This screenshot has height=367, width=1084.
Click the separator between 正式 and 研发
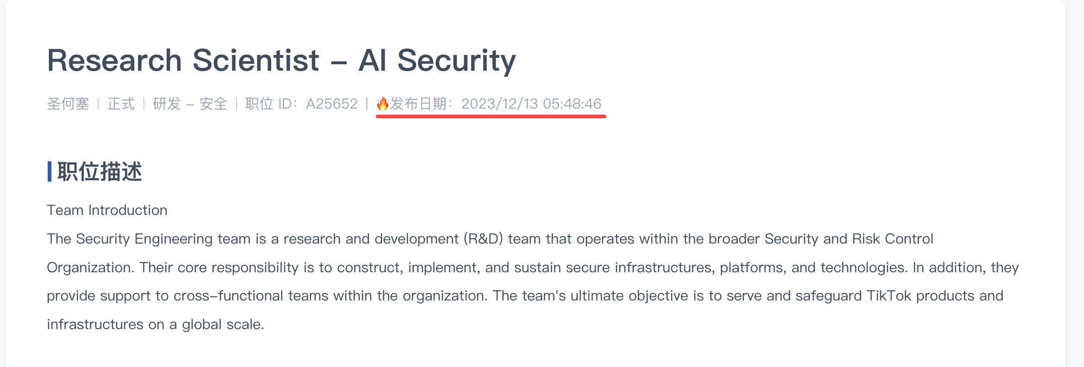click(144, 104)
